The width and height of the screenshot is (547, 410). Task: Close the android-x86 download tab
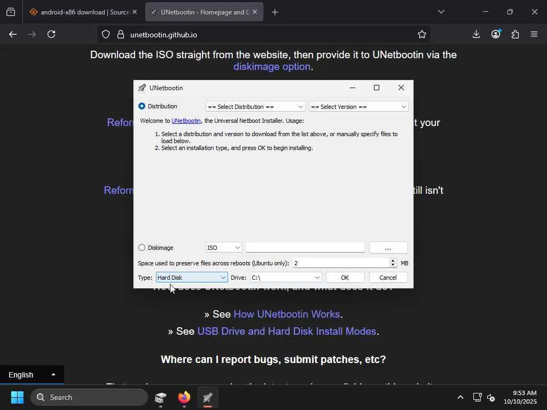pos(135,12)
